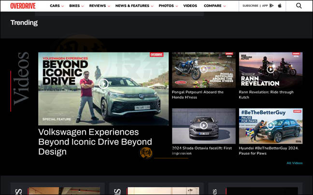This screenshot has height=195, width=313.
Task: Open the Compare menu
Action: tap(213, 6)
